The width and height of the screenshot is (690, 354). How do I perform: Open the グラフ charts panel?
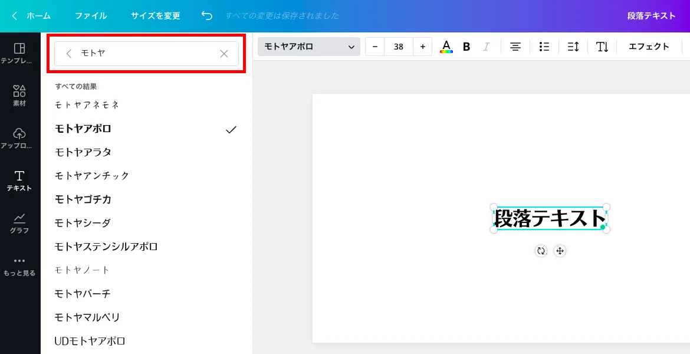(x=19, y=223)
